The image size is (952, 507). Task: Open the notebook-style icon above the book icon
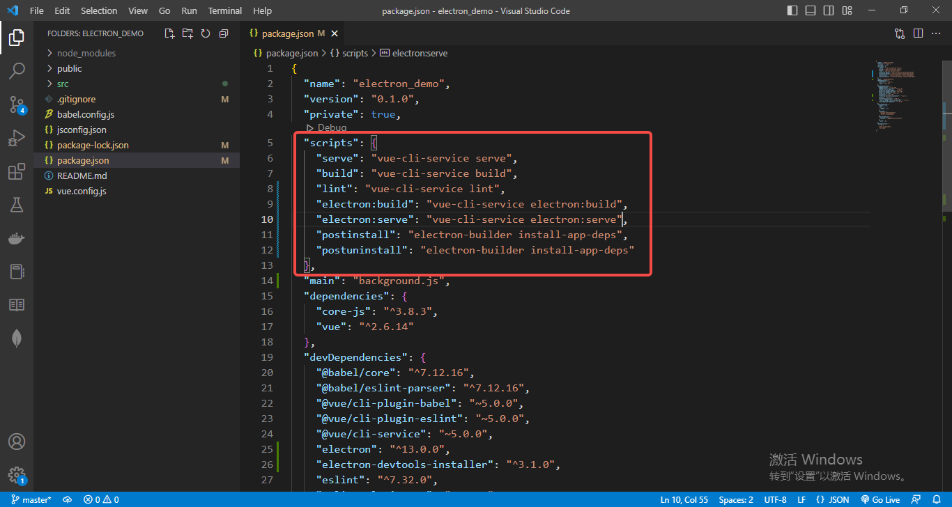pyautogui.click(x=17, y=272)
